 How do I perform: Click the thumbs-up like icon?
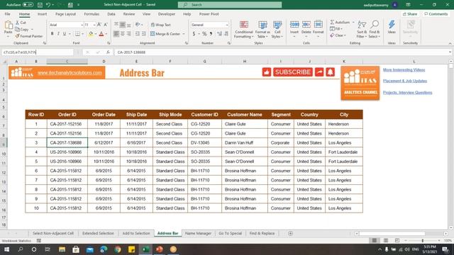coord(267,72)
